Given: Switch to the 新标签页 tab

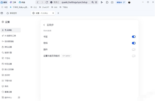Looking at the screenshot, I should [x=12, y=13].
